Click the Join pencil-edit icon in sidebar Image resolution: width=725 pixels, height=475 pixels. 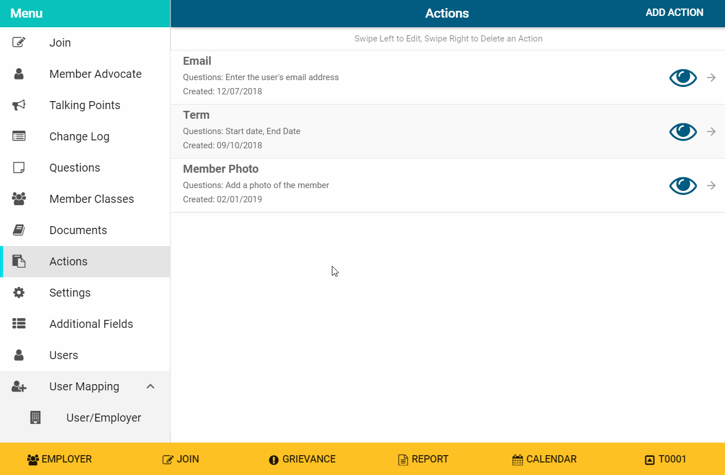pyautogui.click(x=19, y=43)
